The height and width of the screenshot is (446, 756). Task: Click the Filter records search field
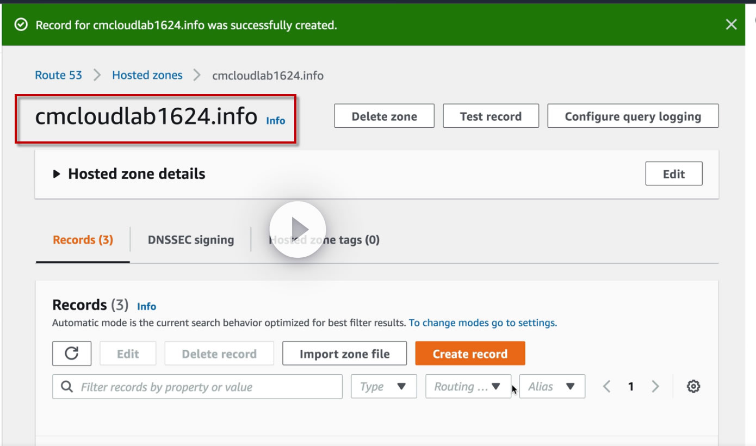197,386
